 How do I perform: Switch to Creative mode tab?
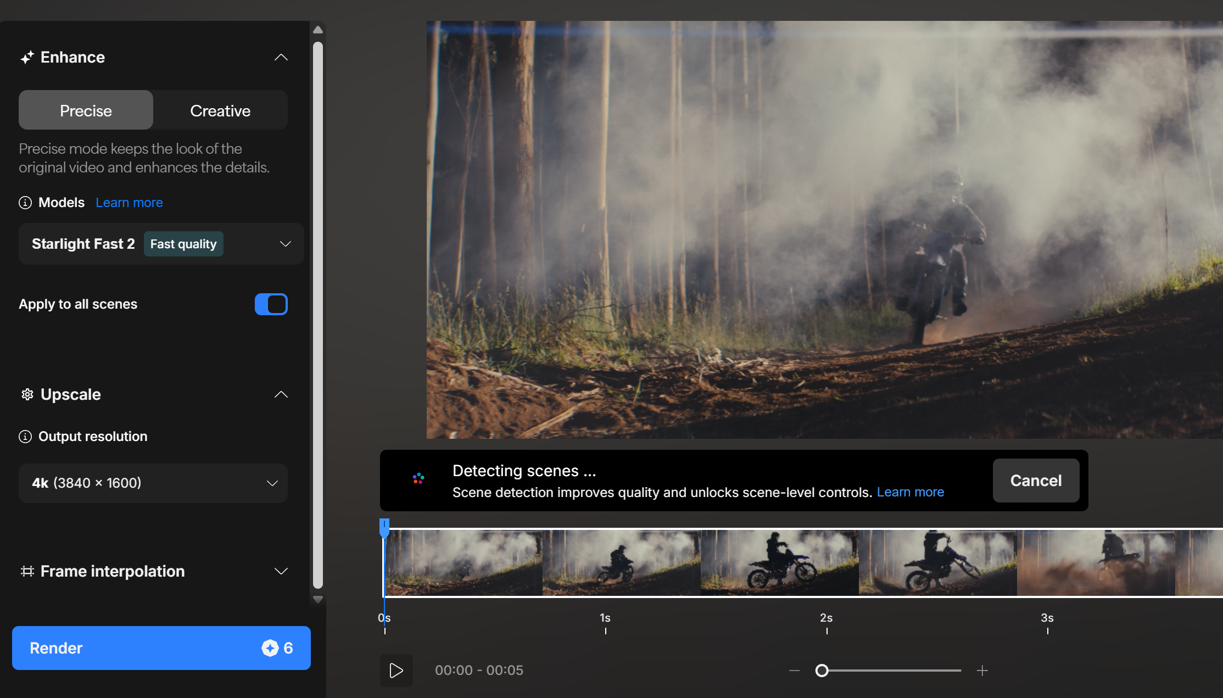[220, 110]
